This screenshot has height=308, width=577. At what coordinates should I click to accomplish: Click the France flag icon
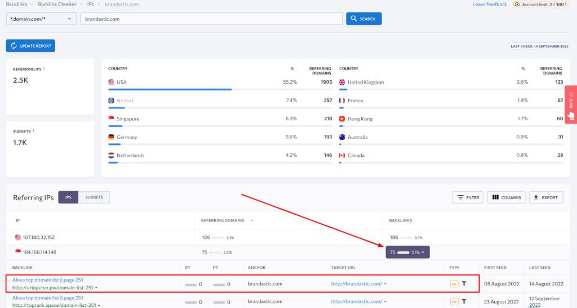tap(342, 101)
